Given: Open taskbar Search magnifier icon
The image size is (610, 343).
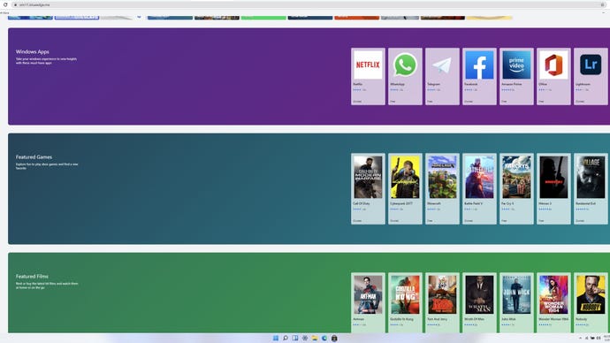Looking at the screenshot, I should coord(286,338).
